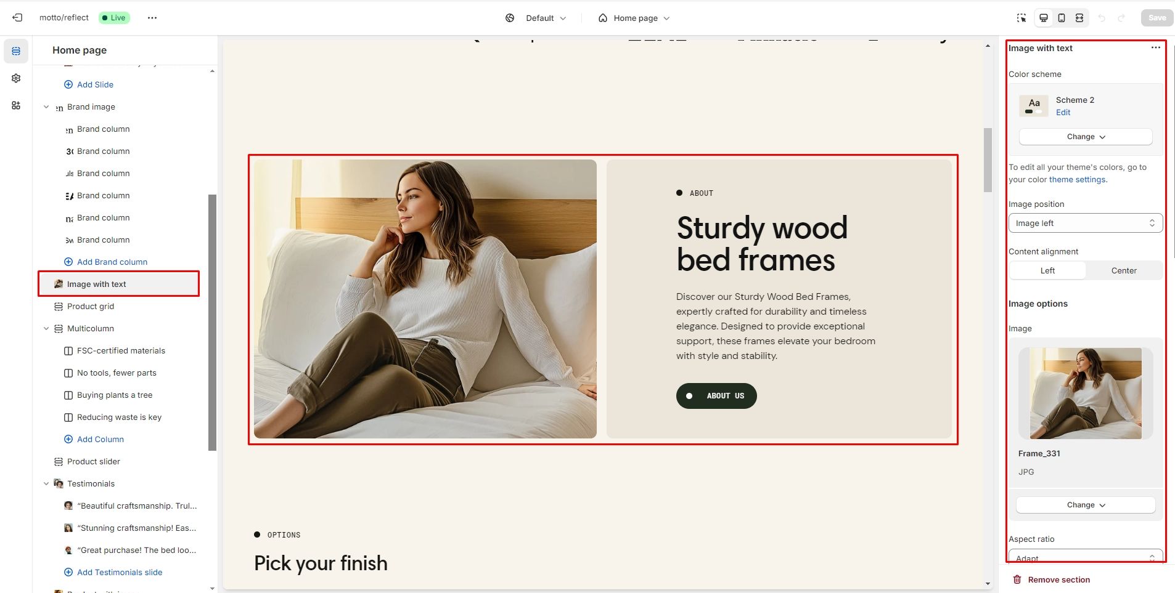This screenshot has width=1175, height=593.
Task: Click the exit editor back icon
Action: (17, 18)
